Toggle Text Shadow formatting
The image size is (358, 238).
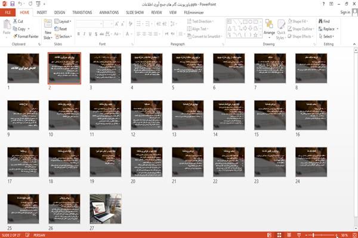coord(96,34)
